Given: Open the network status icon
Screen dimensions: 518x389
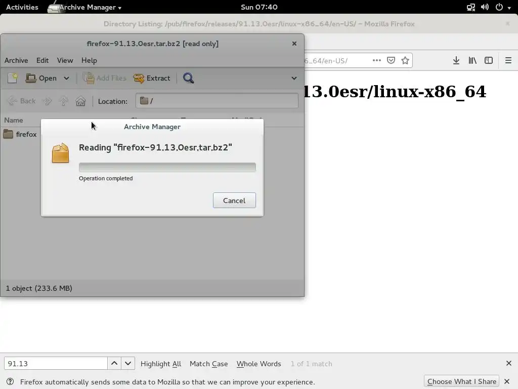Looking at the screenshot, I should [471, 7].
